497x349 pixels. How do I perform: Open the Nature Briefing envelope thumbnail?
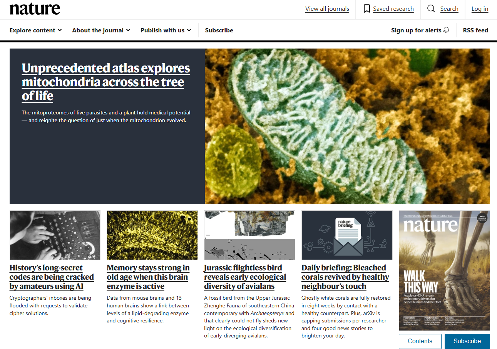[x=347, y=235]
